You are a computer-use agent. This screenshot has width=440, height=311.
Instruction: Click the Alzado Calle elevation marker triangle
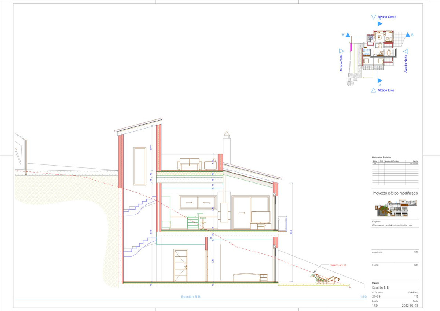tap(341, 51)
